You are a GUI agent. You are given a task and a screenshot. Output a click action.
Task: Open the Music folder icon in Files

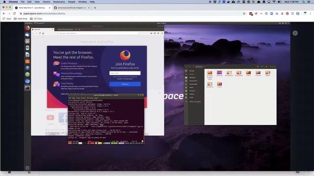coord(248,73)
